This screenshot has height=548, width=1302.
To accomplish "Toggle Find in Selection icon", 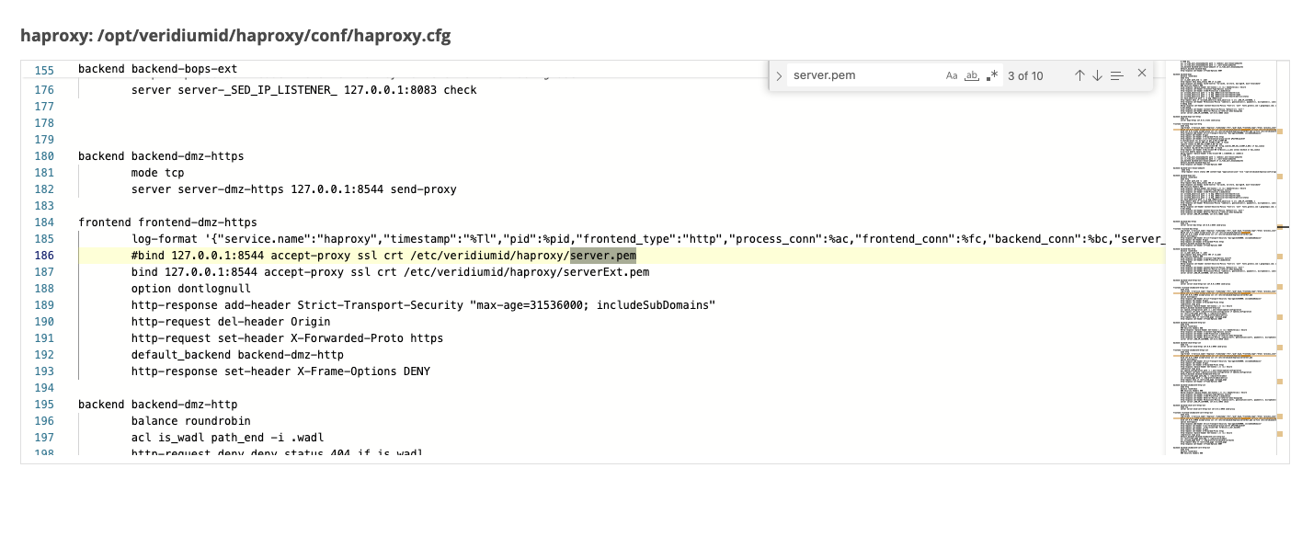I will click(x=1116, y=75).
